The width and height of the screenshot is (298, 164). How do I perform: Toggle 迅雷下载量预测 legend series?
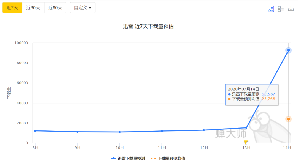pos(128,158)
